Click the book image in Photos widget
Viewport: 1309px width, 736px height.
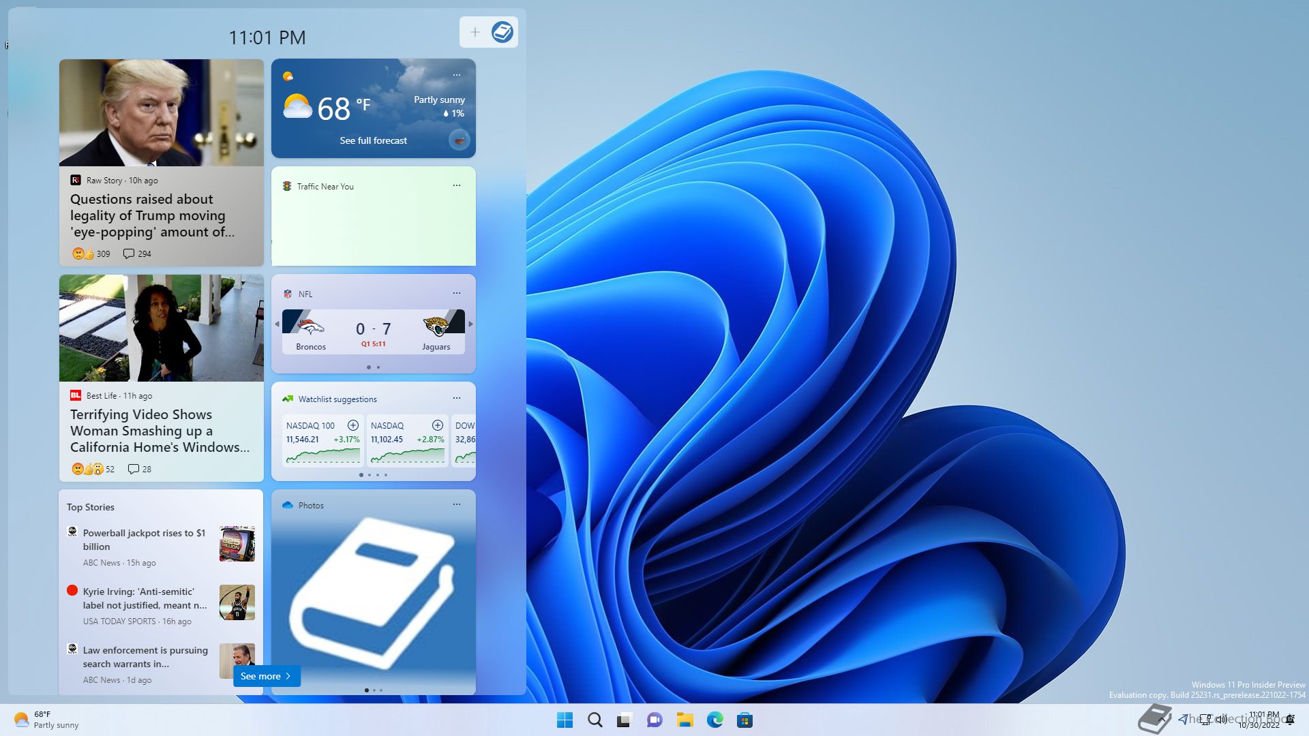coord(372,593)
